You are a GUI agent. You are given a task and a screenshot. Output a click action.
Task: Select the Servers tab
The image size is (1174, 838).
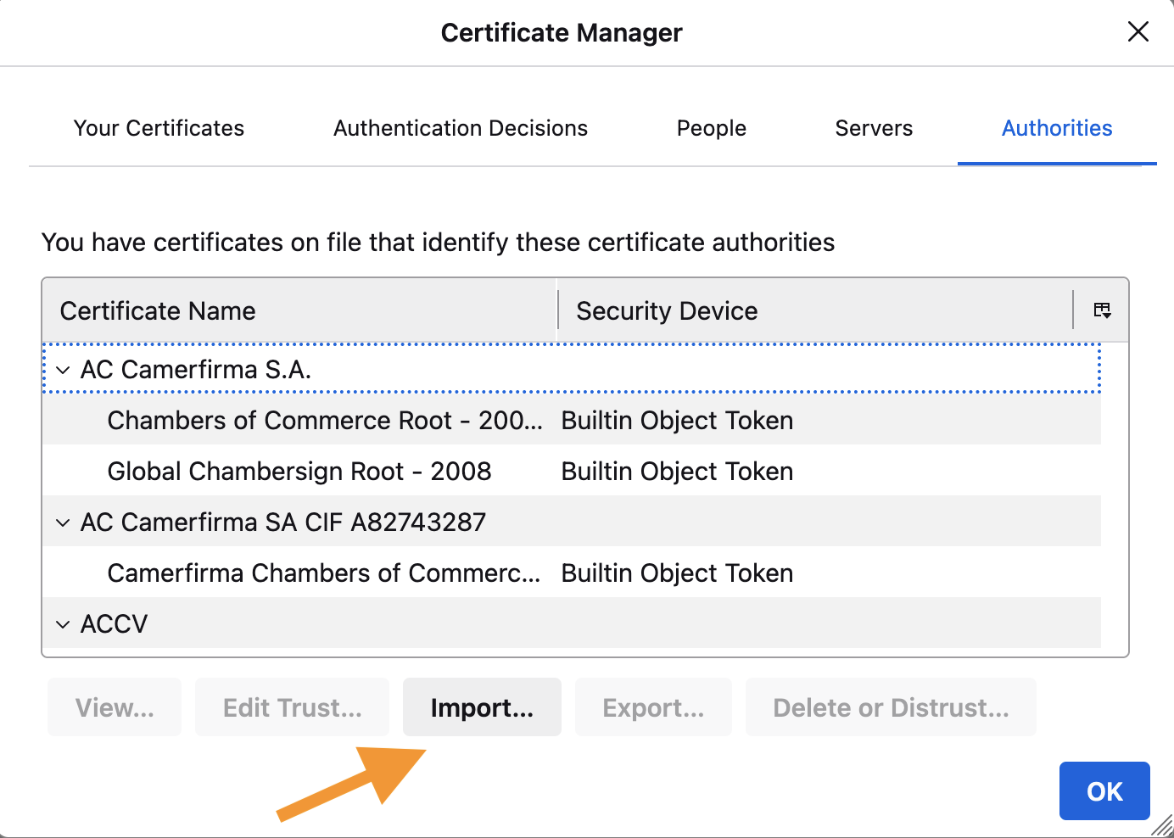[874, 128]
